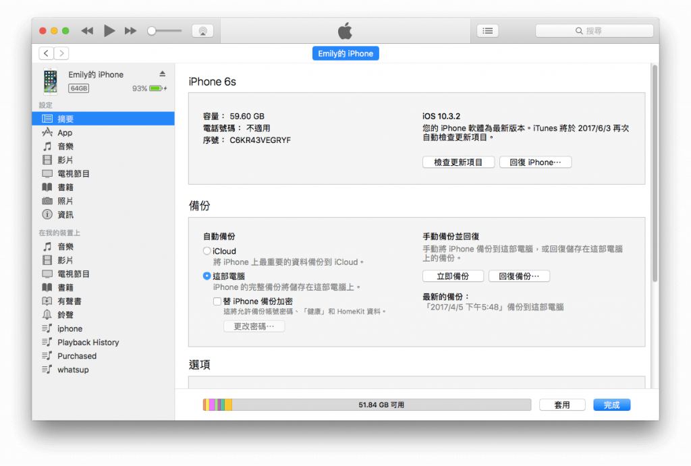Click the AirPlay icon in toolbar
Screen dimensions: 691x466
click(202, 31)
